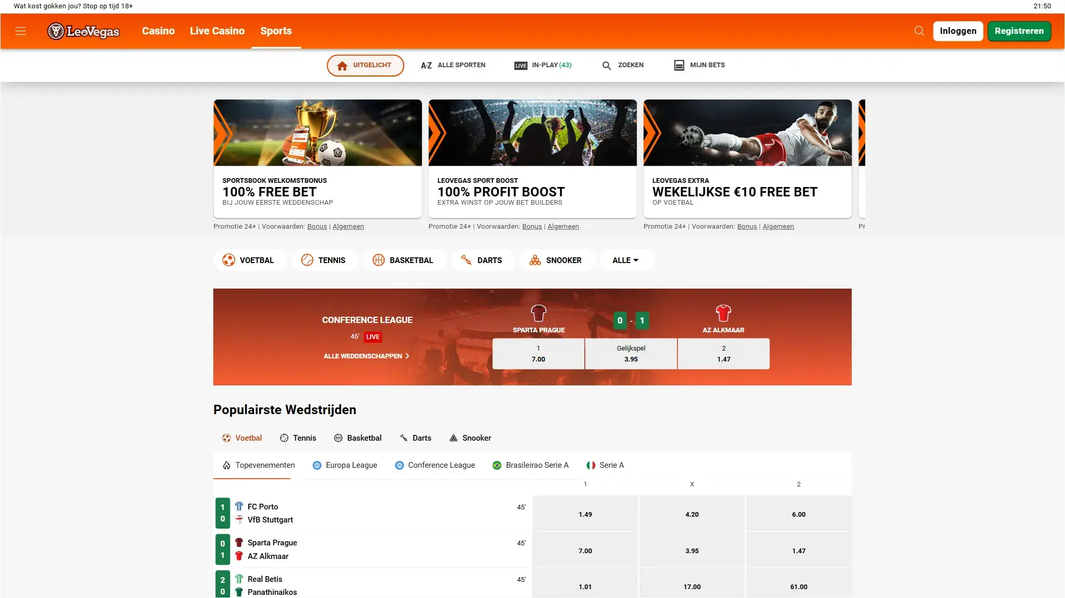The width and height of the screenshot is (1065, 598).
Task: Select Tennis sport chip
Action: (x=325, y=260)
